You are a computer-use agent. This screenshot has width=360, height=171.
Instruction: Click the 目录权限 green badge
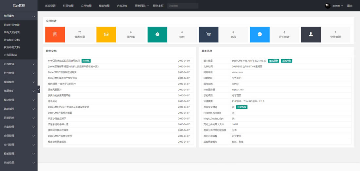242,107
